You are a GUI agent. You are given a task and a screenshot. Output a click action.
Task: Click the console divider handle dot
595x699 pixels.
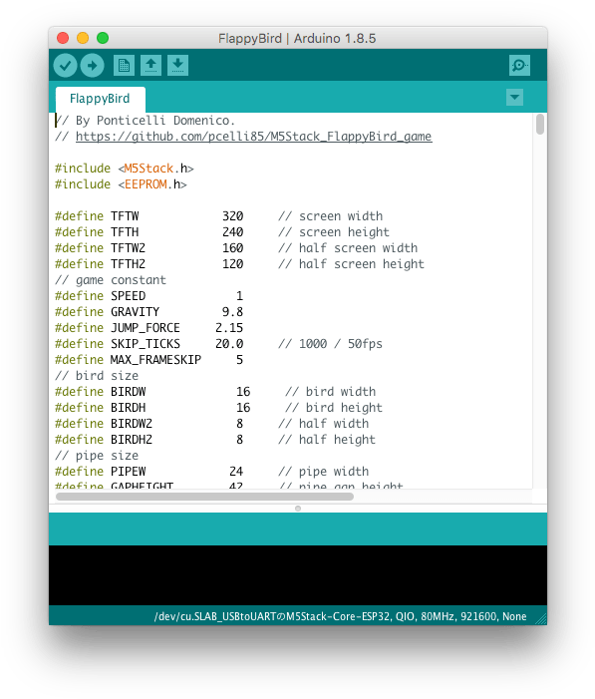tap(298, 509)
